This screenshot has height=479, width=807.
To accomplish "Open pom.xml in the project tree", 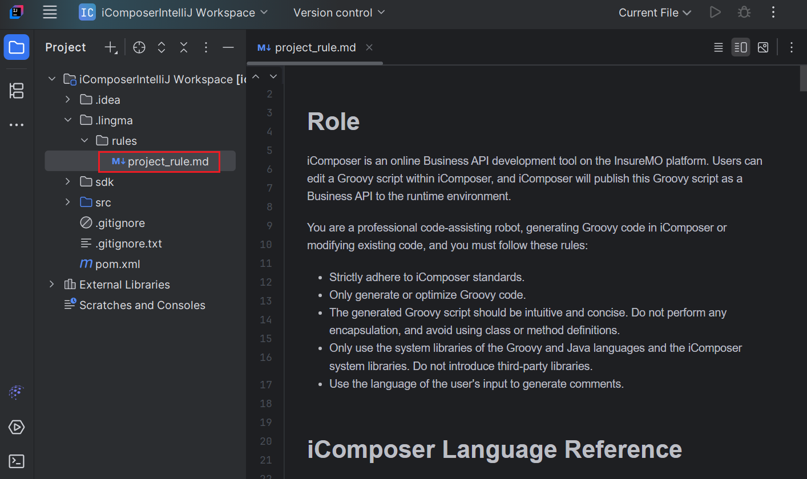I will coord(118,264).
